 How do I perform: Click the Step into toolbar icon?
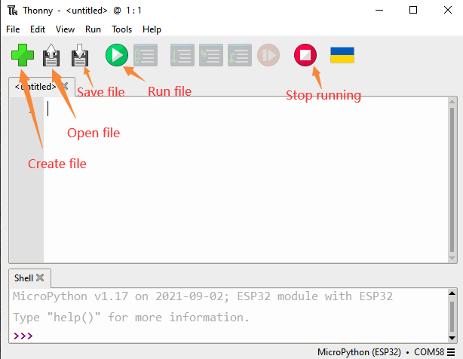pos(211,55)
